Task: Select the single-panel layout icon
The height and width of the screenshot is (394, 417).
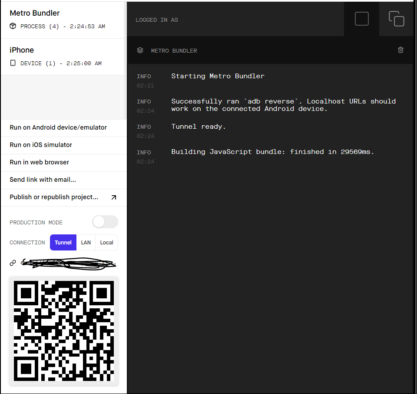Action: coord(362,19)
